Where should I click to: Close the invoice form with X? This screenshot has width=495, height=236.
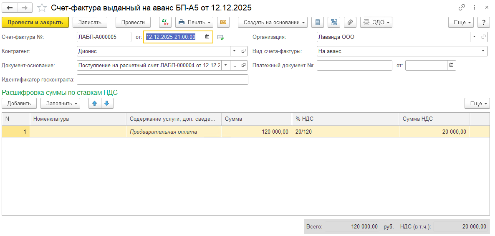coord(487,7)
